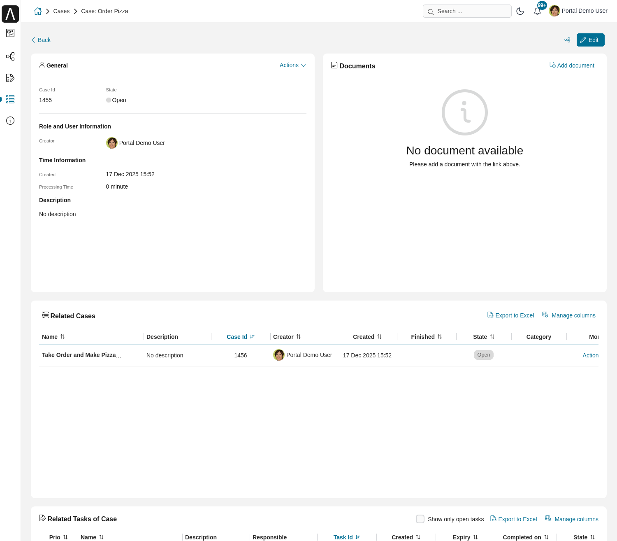Click the home icon in breadcrumb
The width and height of the screenshot is (617, 541).
tap(38, 11)
